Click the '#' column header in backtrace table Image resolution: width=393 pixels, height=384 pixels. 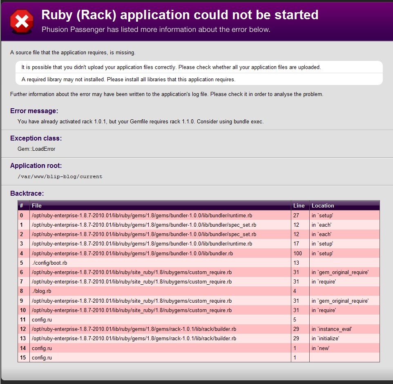22,205
